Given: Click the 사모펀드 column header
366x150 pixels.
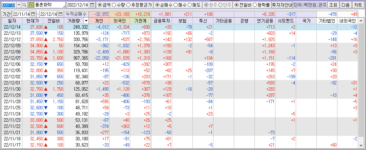Looking at the screenshot, I should (286, 21).
